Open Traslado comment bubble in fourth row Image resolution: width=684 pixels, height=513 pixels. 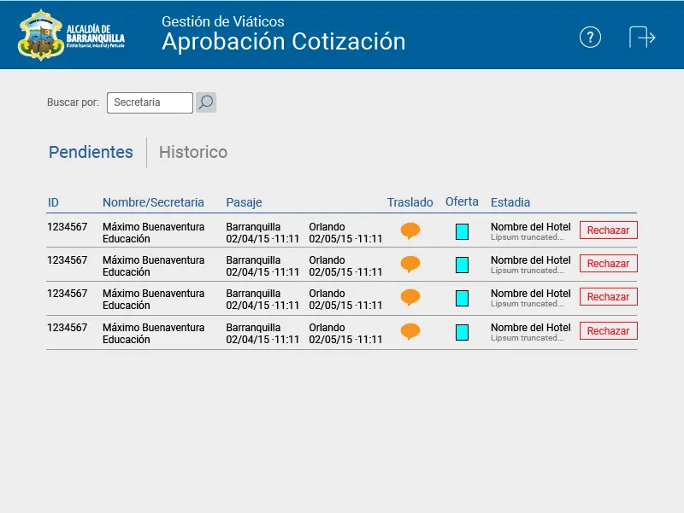tap(410, 331)
